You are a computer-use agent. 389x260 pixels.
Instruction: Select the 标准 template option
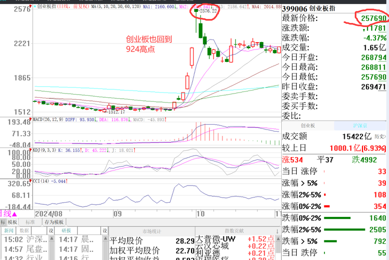[x=30, y=222]
